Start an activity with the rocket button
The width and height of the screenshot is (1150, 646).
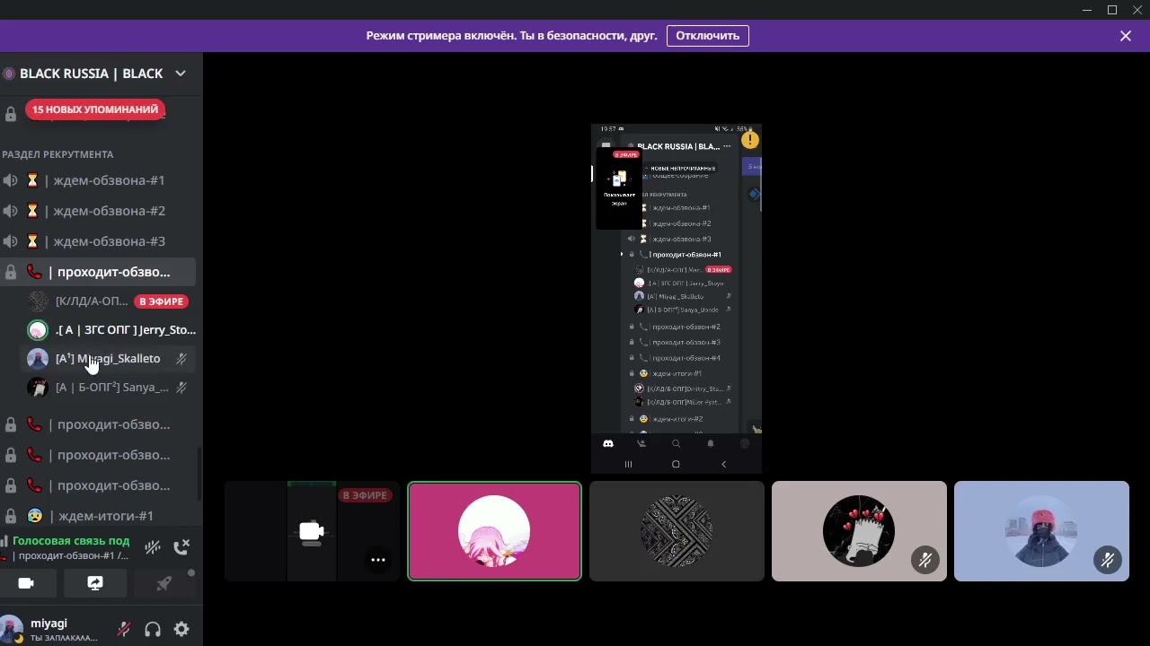coord(164,583)
